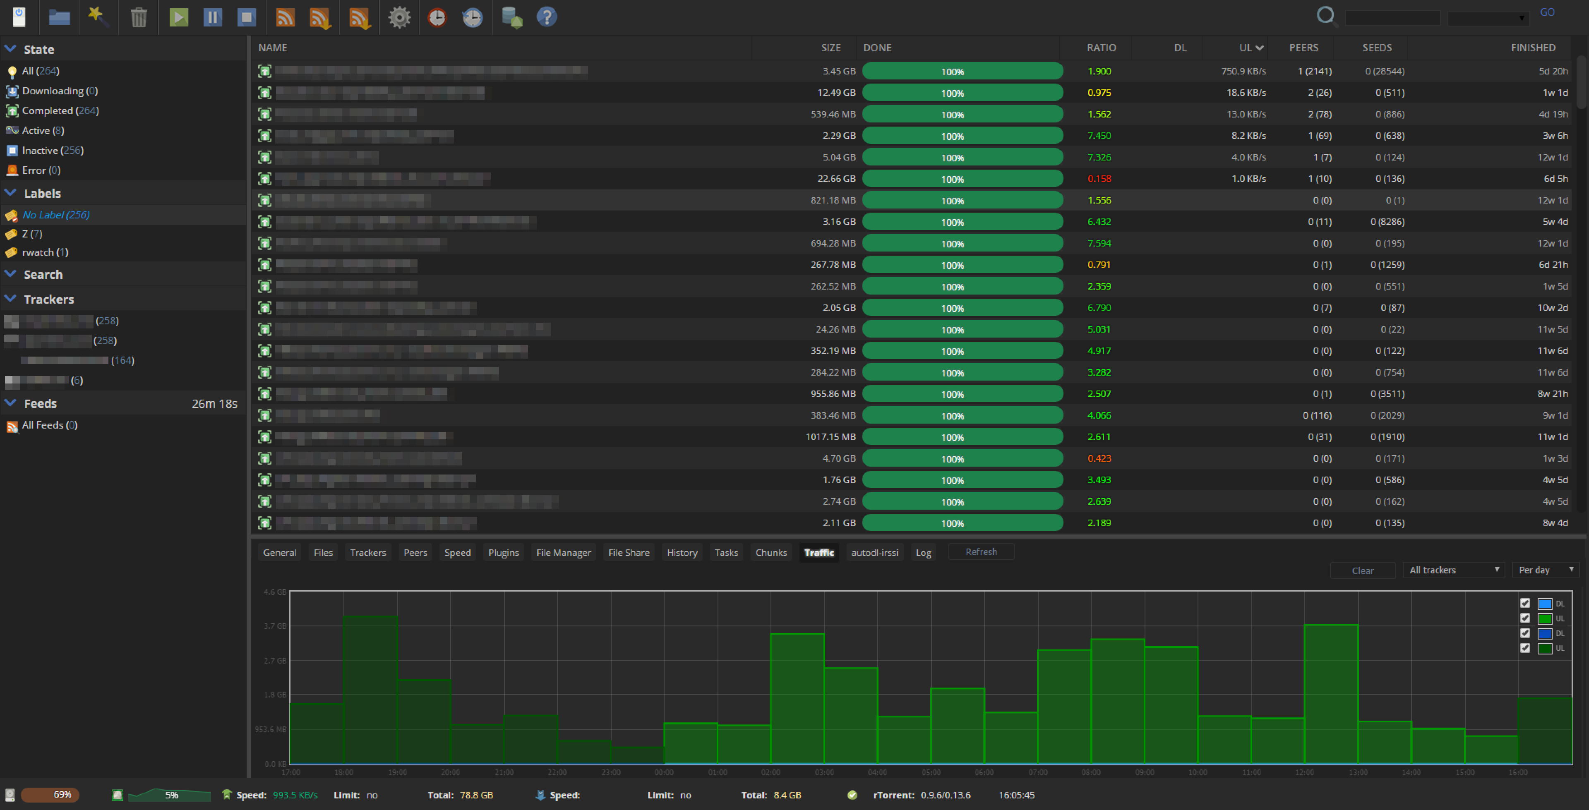The height and width of the screenshot is (810, 1589).
Task: Toggle the first DL legend checkbox
Action: [1525, 603]
